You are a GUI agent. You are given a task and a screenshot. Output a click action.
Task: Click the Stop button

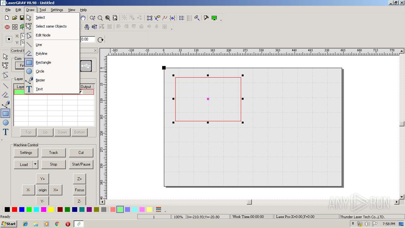53,164
